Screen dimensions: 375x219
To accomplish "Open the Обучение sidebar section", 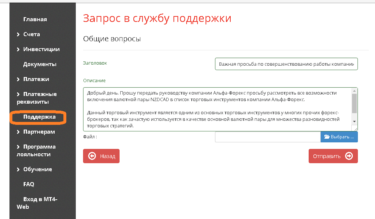I will point(38,169).
